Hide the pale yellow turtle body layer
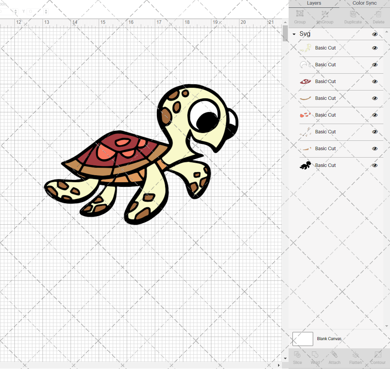 374,48
